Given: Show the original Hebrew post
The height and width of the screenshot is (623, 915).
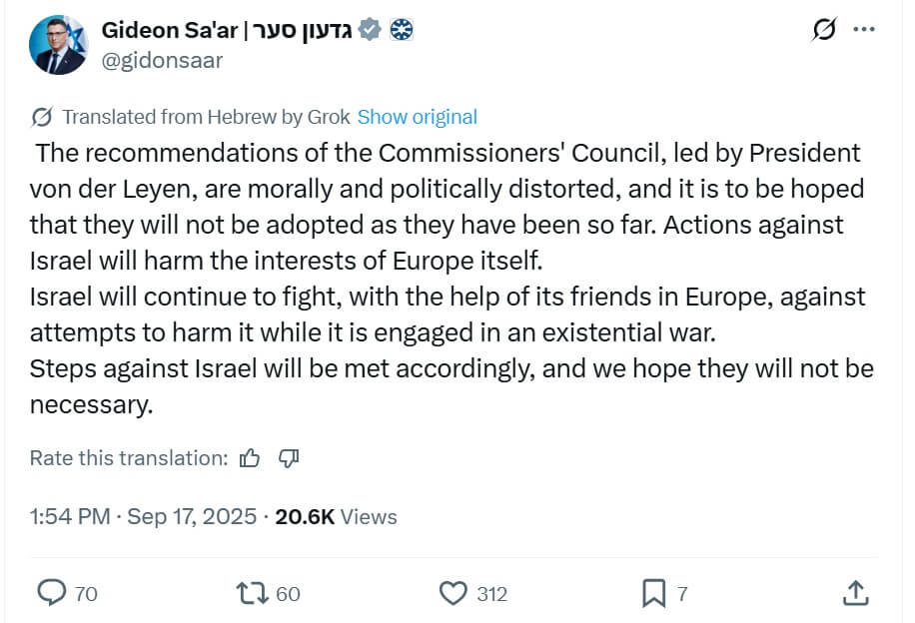Looking at the screenshot, I should (x=418, y=117).
